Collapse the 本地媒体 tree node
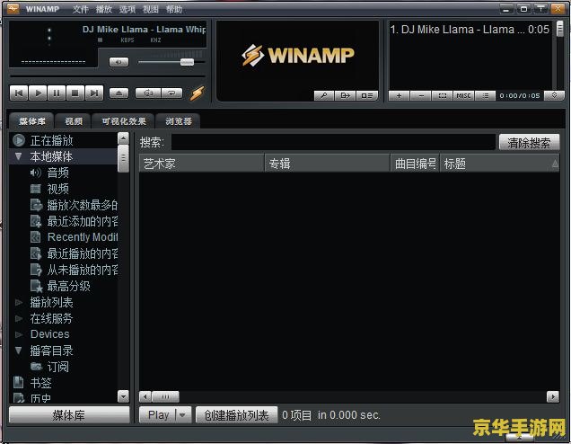 19,156
